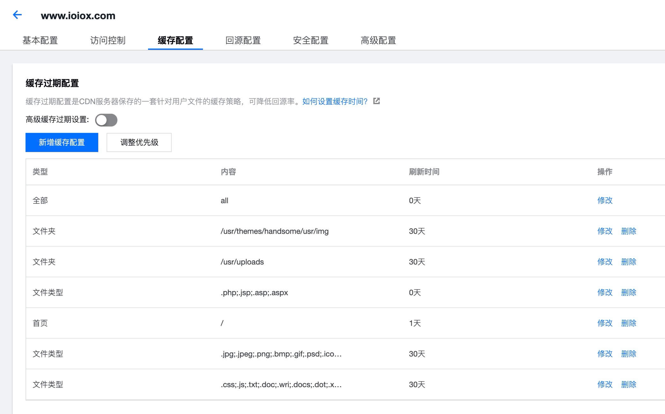
Task: Click 修改 for /usr/uploads folder rule
Action: point(605,262)
